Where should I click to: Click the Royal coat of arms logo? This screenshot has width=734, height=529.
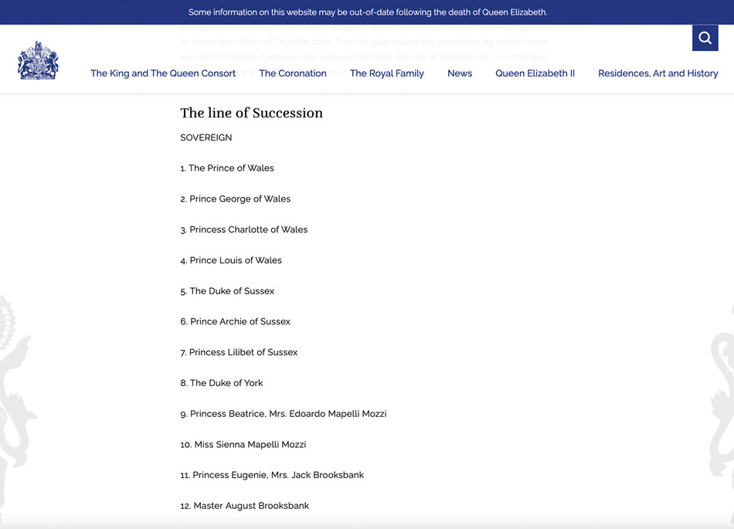[38, 61]
